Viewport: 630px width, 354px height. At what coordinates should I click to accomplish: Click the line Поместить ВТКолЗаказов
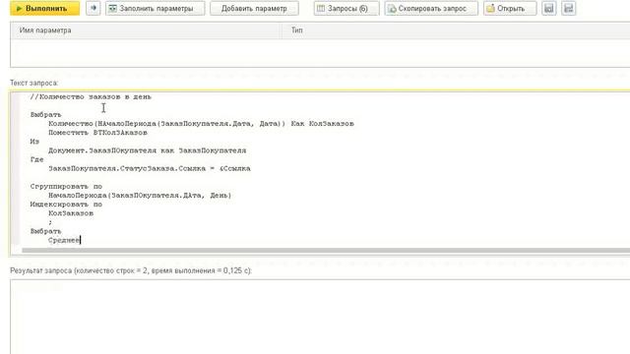click(x=97, y=133)
